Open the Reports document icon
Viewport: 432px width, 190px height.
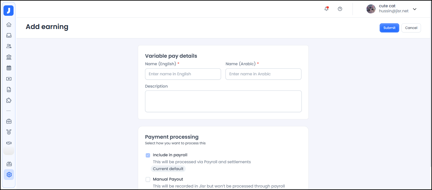[9, 89]
